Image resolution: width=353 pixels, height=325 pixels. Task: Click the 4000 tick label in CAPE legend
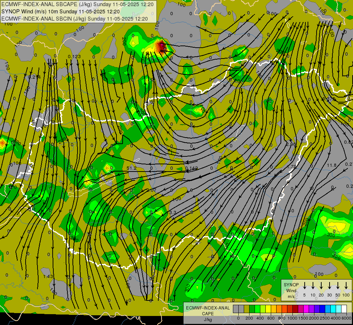336,318
